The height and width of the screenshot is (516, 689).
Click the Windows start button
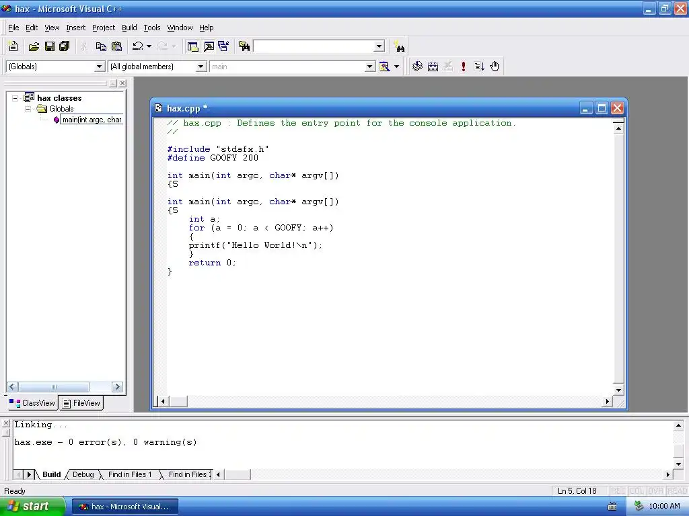32,507
